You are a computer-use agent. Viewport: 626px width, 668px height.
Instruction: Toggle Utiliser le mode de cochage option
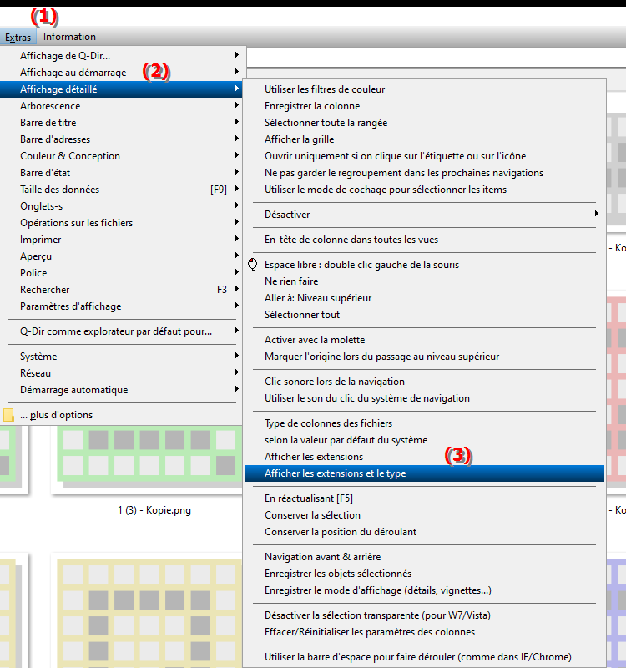(x=424, y=190)
